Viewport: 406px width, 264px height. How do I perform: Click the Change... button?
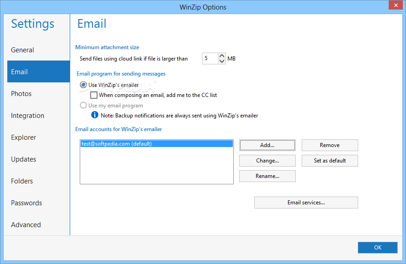267,161
